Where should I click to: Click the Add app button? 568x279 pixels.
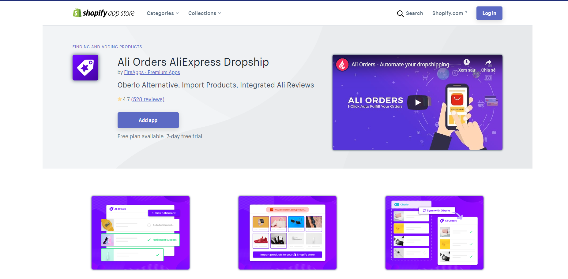(x=148, y=120)
